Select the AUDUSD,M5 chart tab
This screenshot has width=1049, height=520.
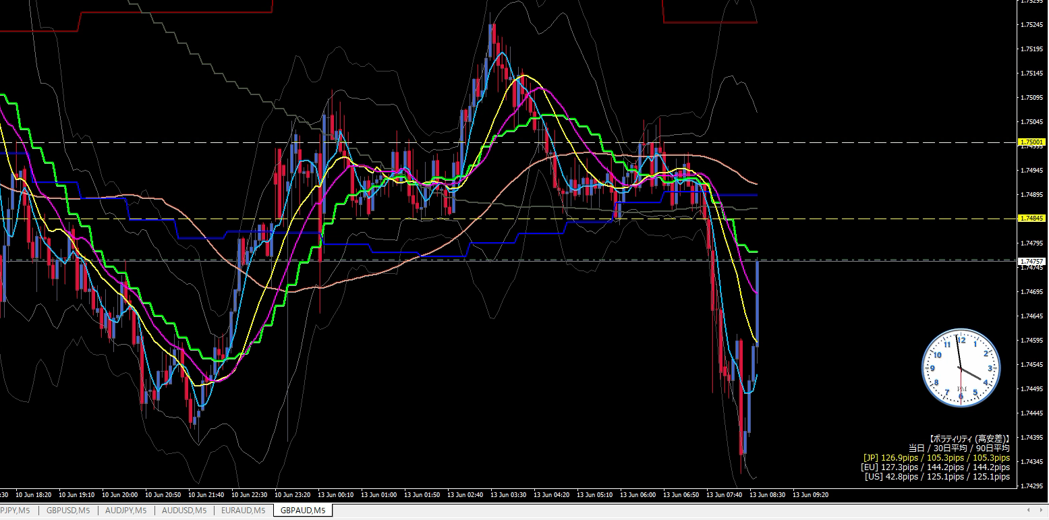coord(184,511)
